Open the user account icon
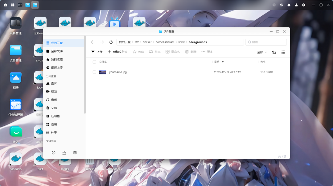This screenshot has height=186, width=333. pyautogui.click(x=296, y=5)
